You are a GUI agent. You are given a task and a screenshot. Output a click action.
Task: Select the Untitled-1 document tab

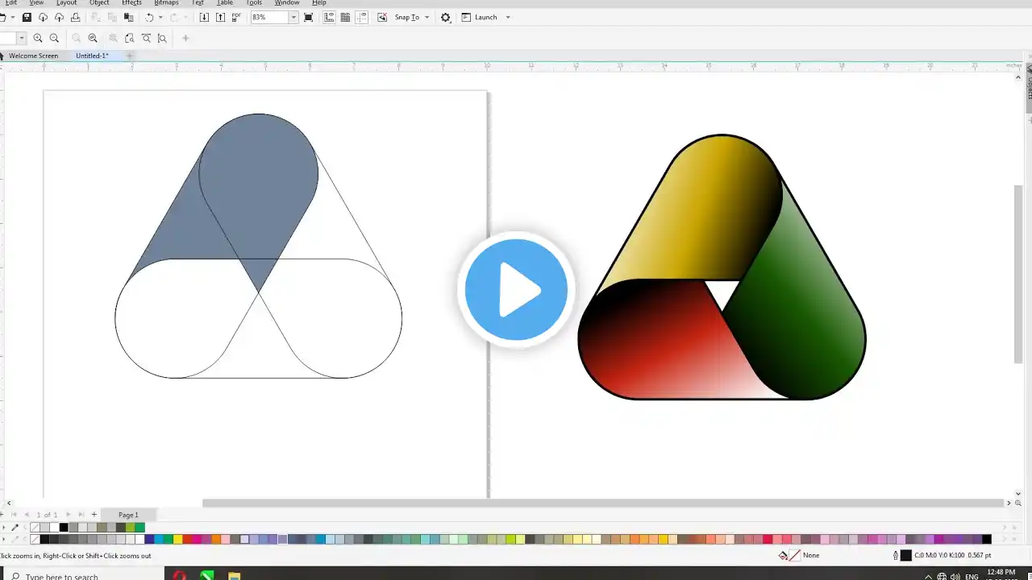tap(92, 56)
